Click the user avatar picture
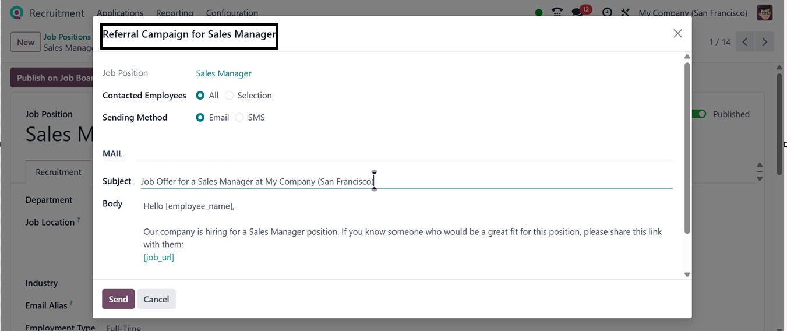Image resolution: width=787 pixels, height=331 pixels. [764, 12]
